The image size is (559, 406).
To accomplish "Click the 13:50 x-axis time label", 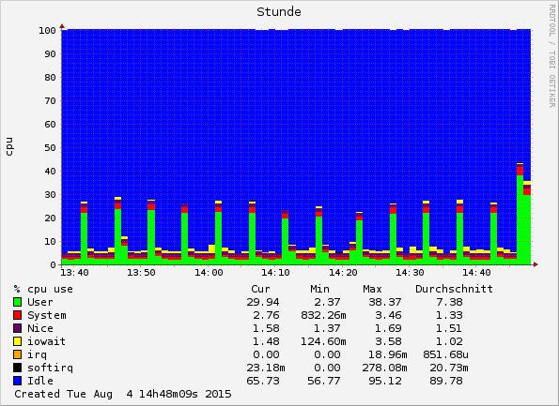I will [x=142, y=273].
